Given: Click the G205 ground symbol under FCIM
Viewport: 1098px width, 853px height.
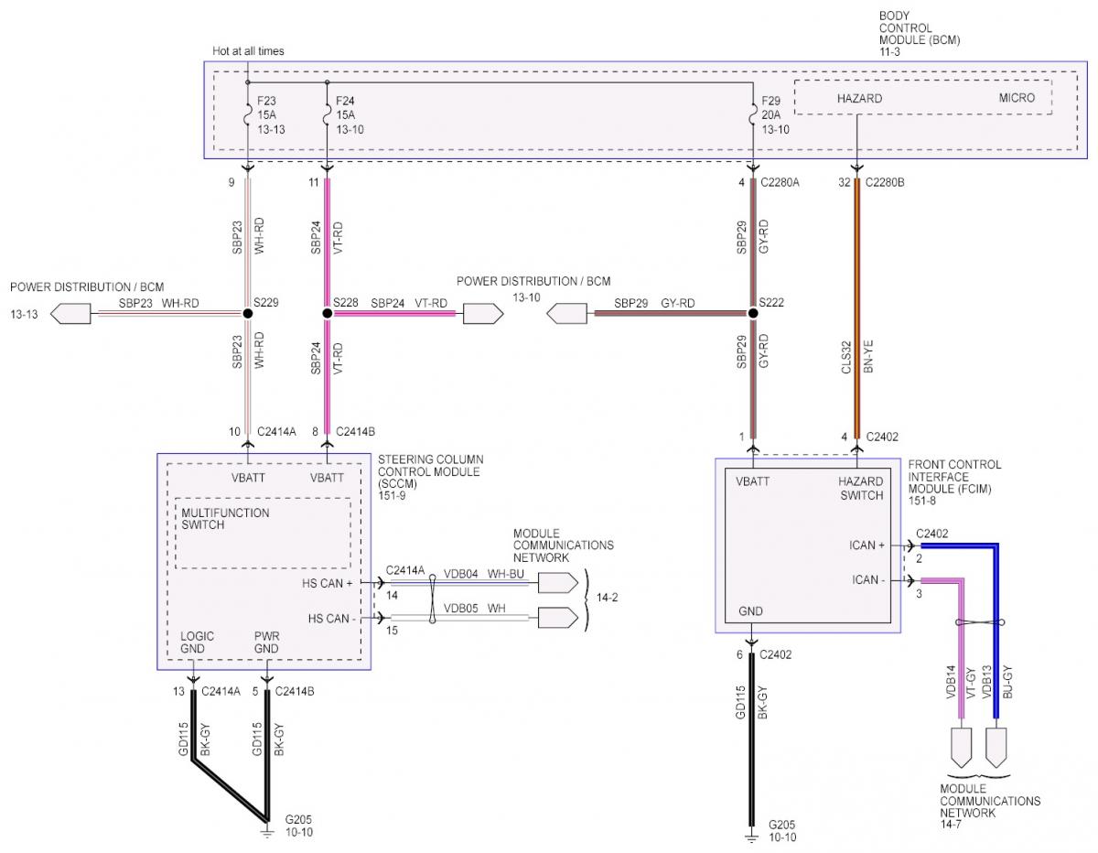Looking at the screenshot, I should pos(752,836).
